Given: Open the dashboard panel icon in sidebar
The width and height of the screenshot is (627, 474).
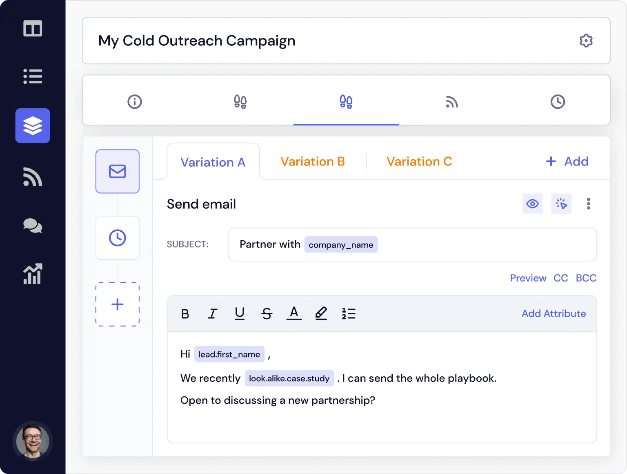Looking at the screenshot, I should click(33, 29).
